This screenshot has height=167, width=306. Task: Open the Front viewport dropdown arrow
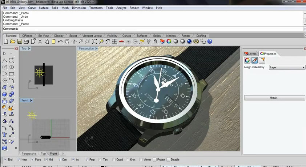pos(31,100)
